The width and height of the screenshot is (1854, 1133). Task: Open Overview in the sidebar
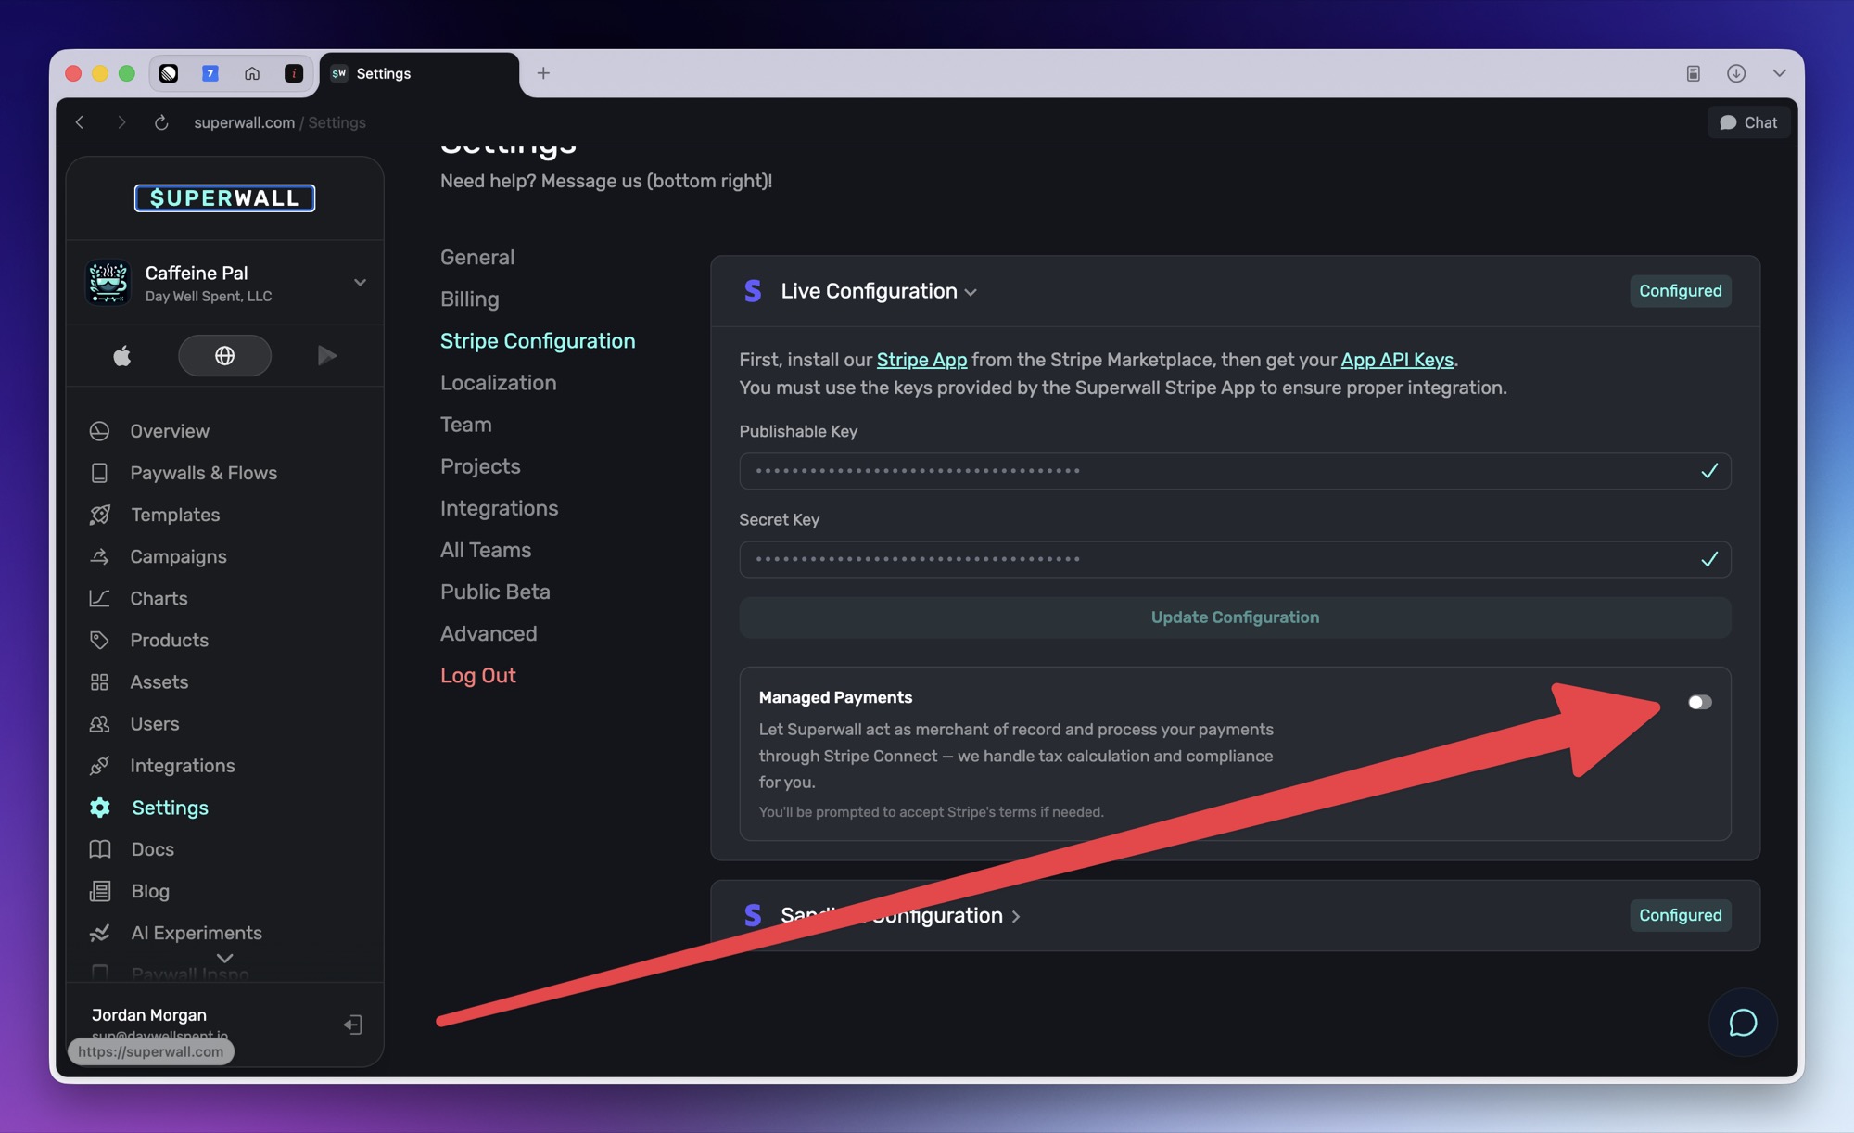pos(170,431)
